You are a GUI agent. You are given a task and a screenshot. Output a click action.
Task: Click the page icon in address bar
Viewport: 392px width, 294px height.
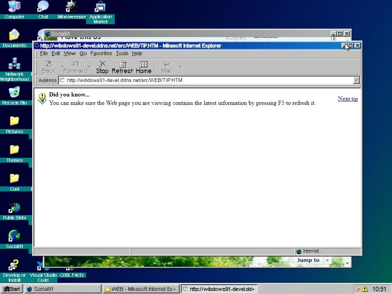coord(62,80)
